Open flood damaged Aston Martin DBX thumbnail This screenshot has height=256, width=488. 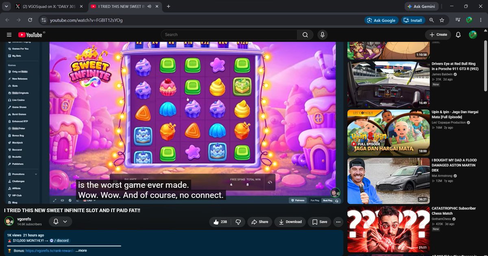(388, 181)
